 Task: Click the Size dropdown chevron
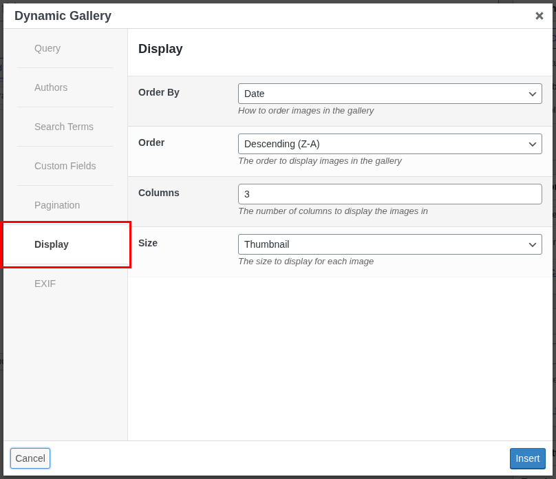click(532, 244)
